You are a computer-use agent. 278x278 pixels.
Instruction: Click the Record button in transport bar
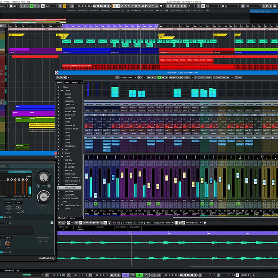coord(146,275)
